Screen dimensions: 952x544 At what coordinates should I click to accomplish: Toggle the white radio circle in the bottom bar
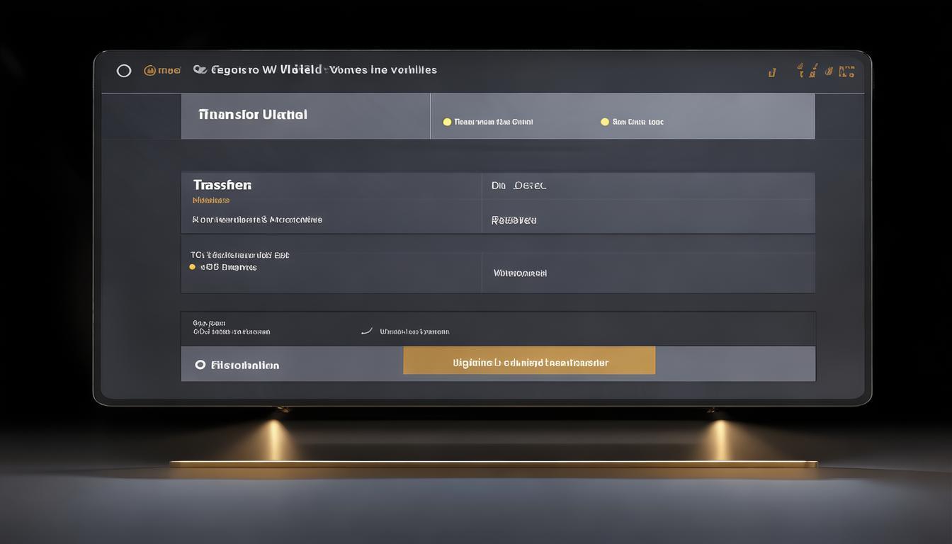200,365
